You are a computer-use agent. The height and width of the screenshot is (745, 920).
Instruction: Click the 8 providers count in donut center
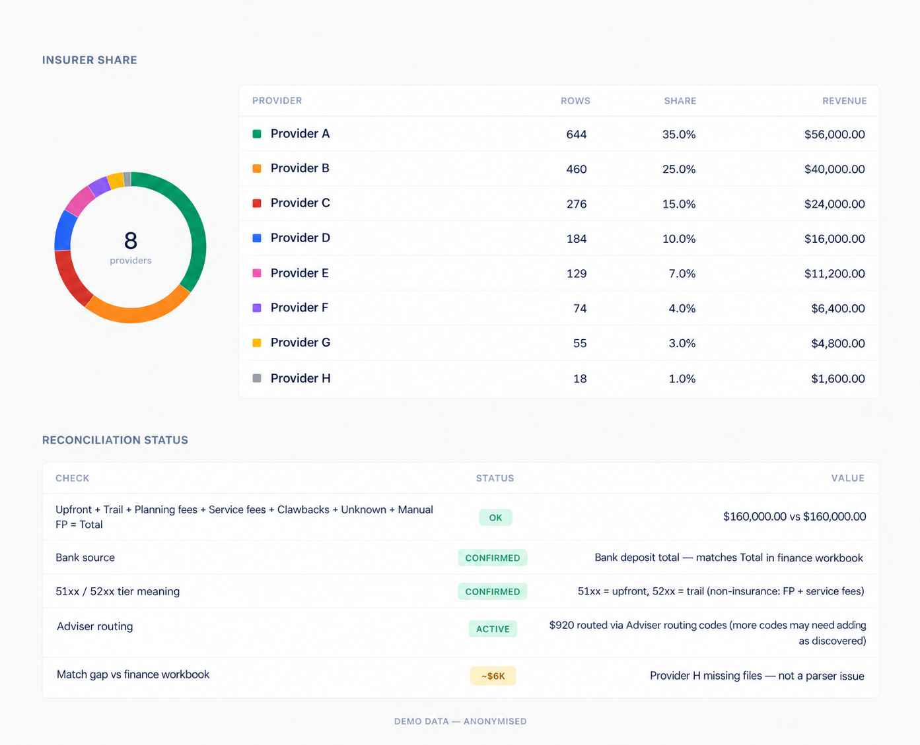tap(131, 247)
